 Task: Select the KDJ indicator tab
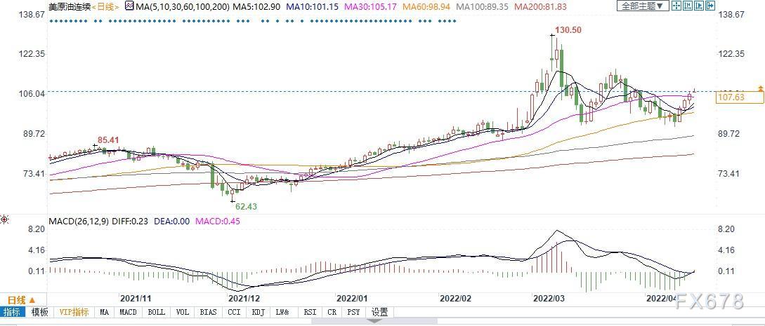(x=259, y=313)
